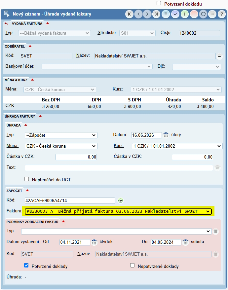This screenshot has height=290, width=228.
Task: Open the question mark help icon
Action: coord(221,14)
